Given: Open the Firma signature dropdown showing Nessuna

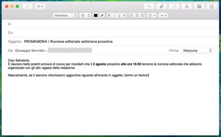Looking at the screenshot, I should coord(197,50).
